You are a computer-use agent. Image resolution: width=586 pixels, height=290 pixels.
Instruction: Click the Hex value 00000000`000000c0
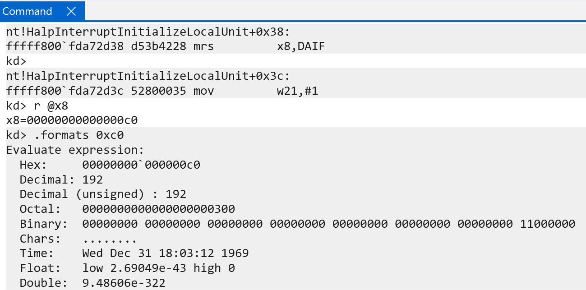click(141, 165)
